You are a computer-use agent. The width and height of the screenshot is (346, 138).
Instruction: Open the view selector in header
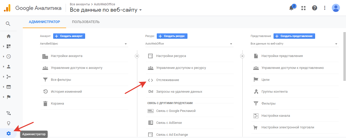(106, 10)
